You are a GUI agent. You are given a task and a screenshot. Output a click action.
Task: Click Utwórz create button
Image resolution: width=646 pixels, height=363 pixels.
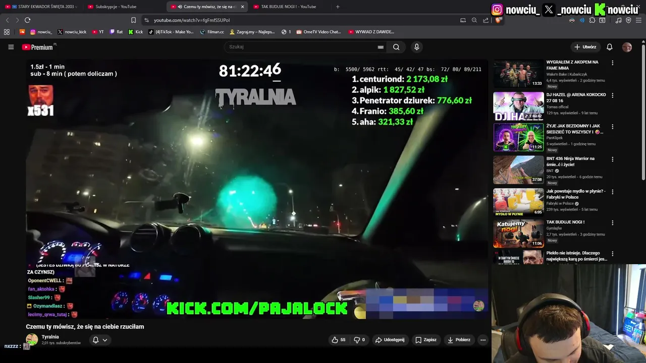tap(585, 47)
